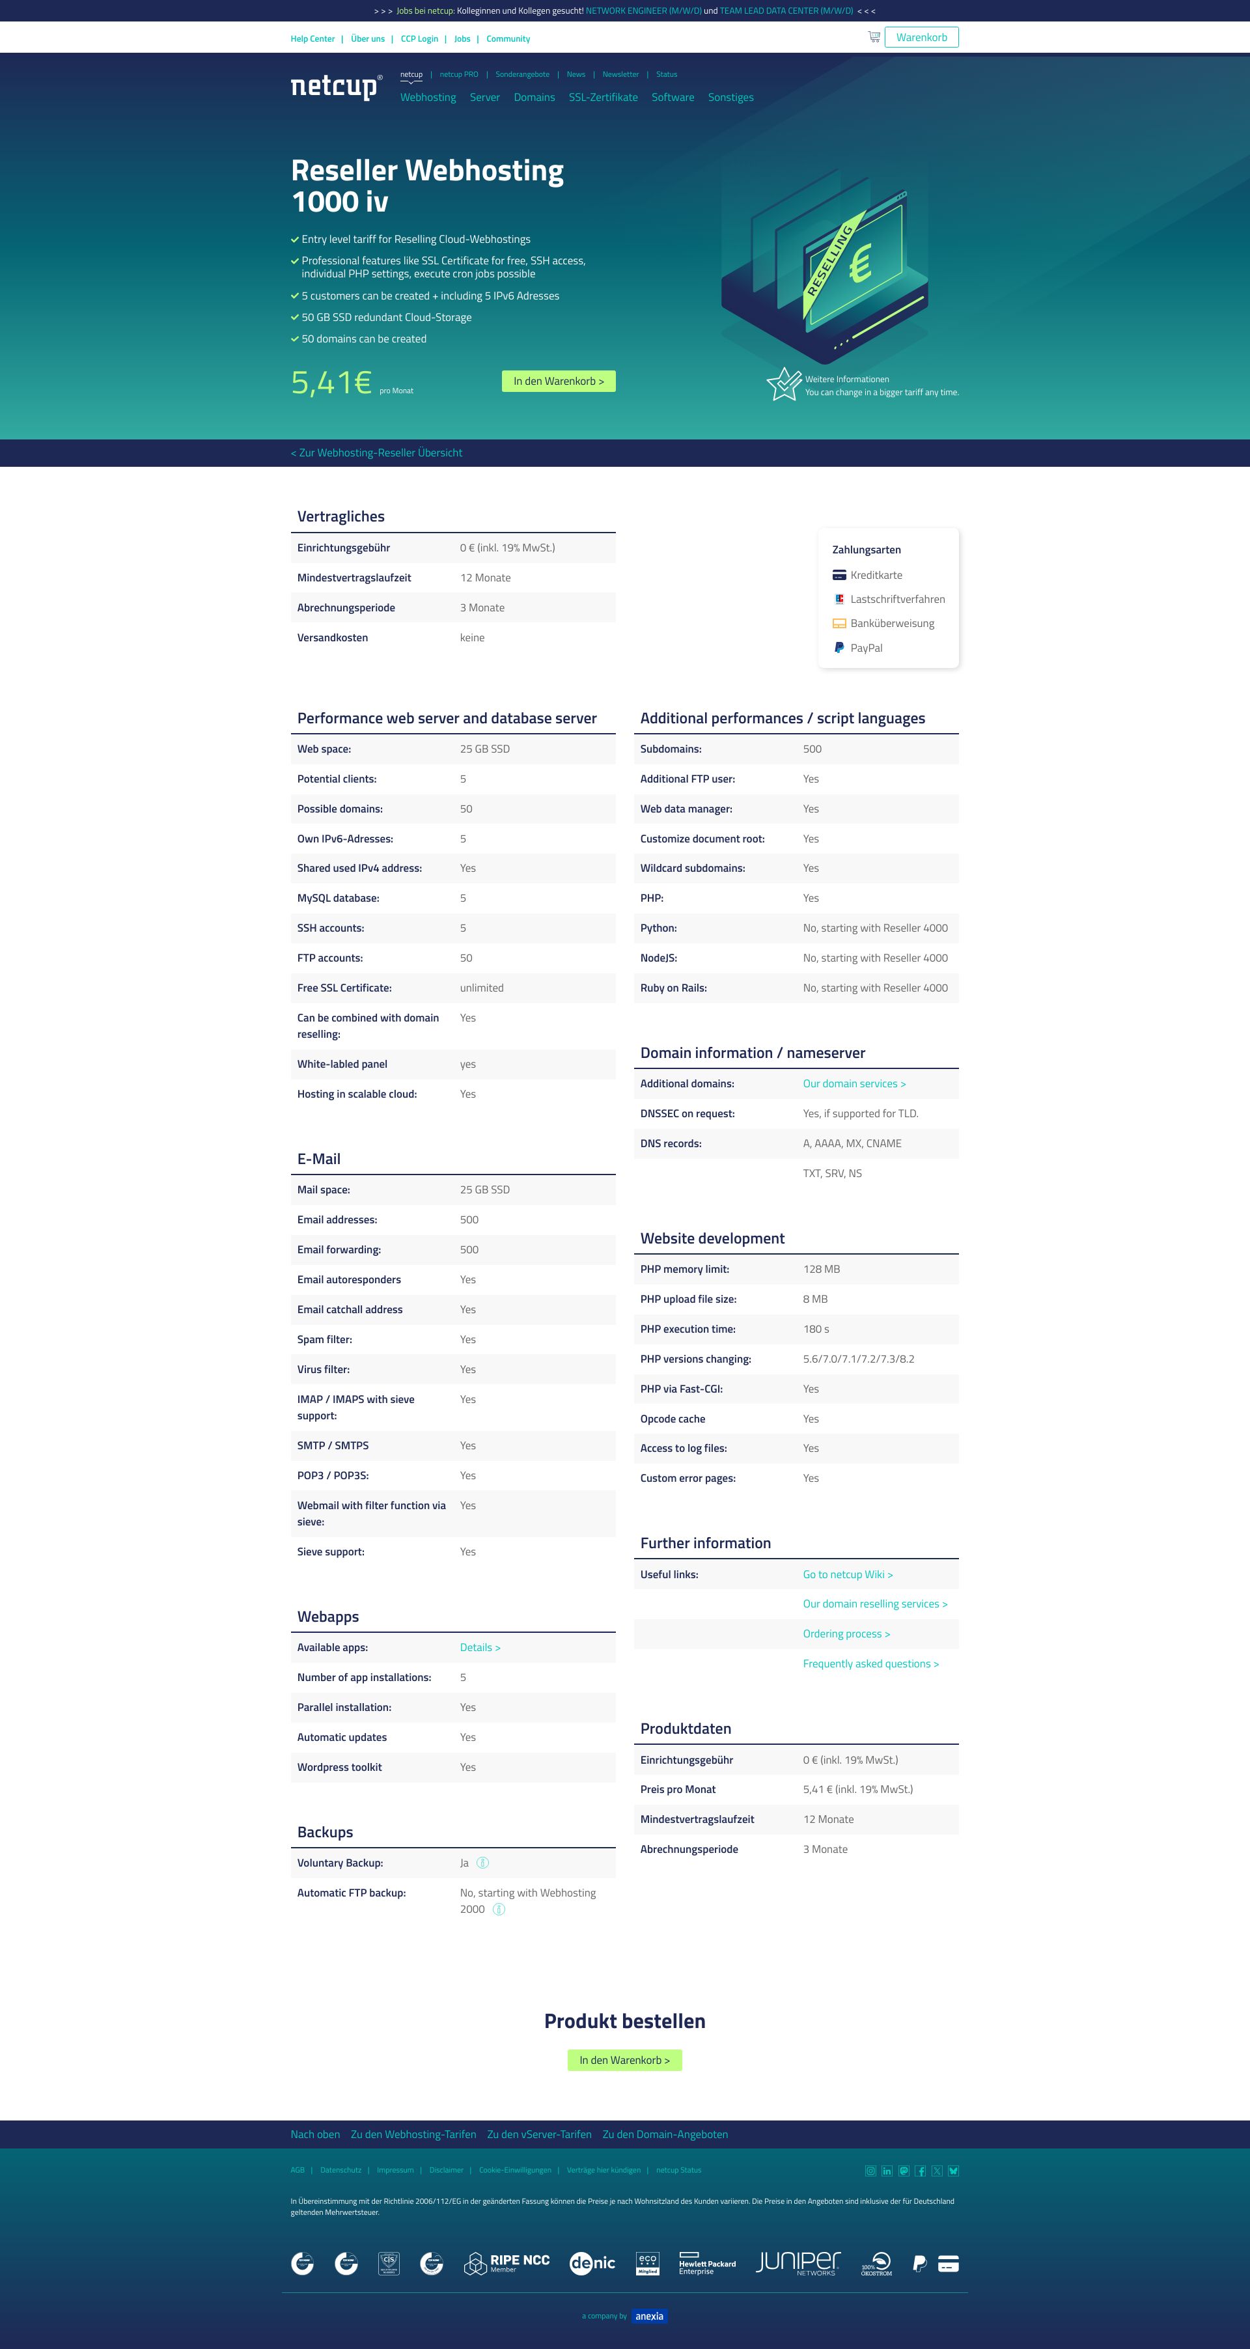Show info icon for Automatic FTP backup
Image resolution: width=1250 pixels, height=2349 pixels.
coord(499,1909)
